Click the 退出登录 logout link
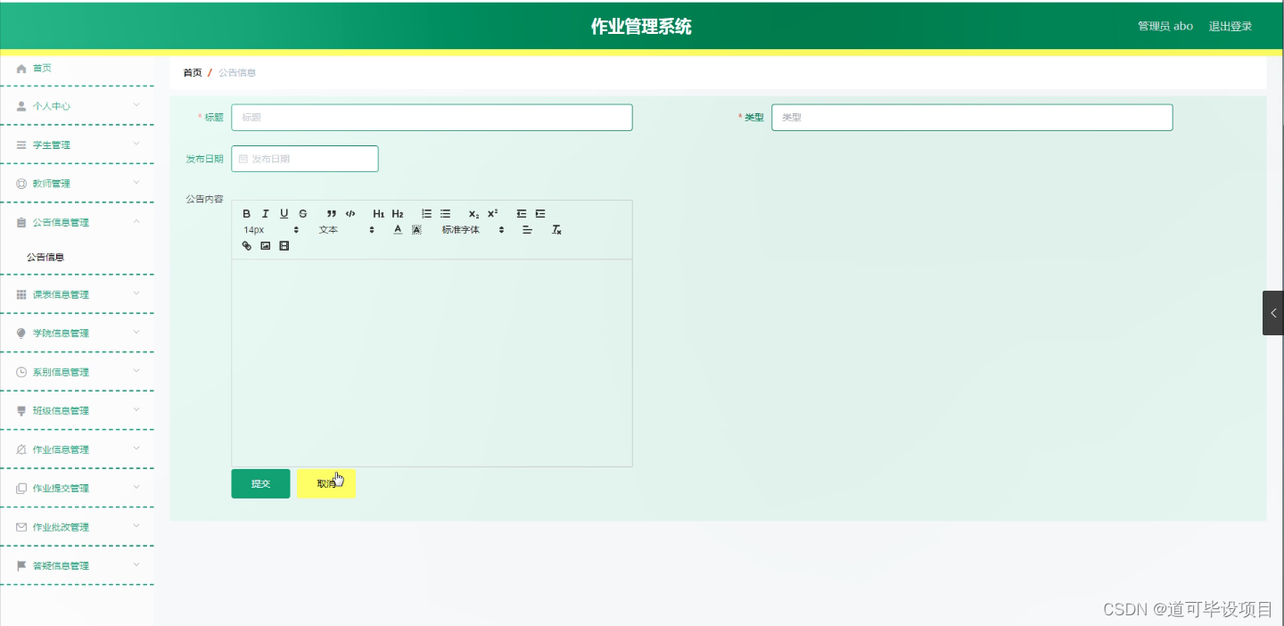This screenshot has width=1284, height=626. [x=1230, y=26]
